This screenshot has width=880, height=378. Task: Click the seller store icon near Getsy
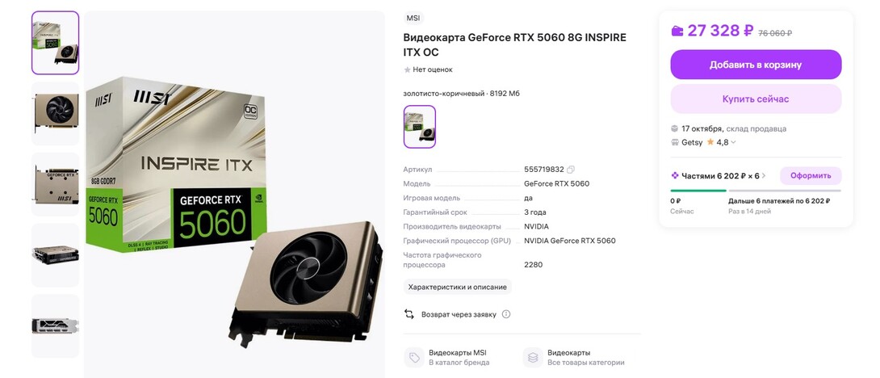(675, 143)
